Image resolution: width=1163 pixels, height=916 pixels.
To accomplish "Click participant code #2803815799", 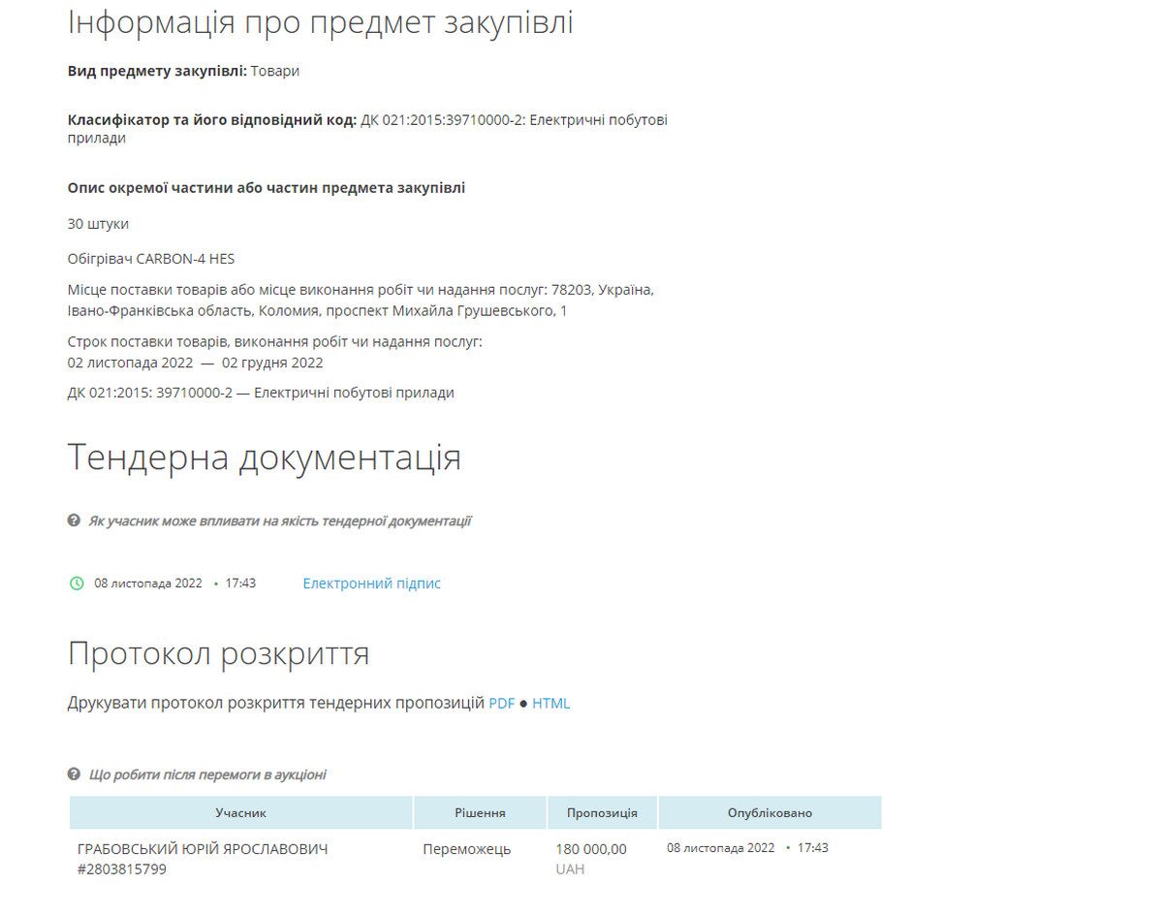I will point(122,869).
